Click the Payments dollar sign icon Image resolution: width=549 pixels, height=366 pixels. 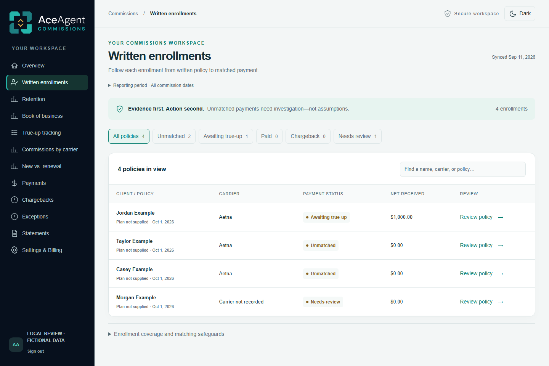(14, 183)
